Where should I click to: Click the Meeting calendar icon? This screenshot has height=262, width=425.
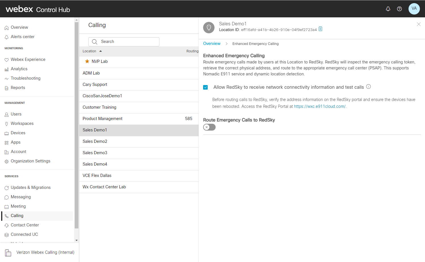pos(7,207)
